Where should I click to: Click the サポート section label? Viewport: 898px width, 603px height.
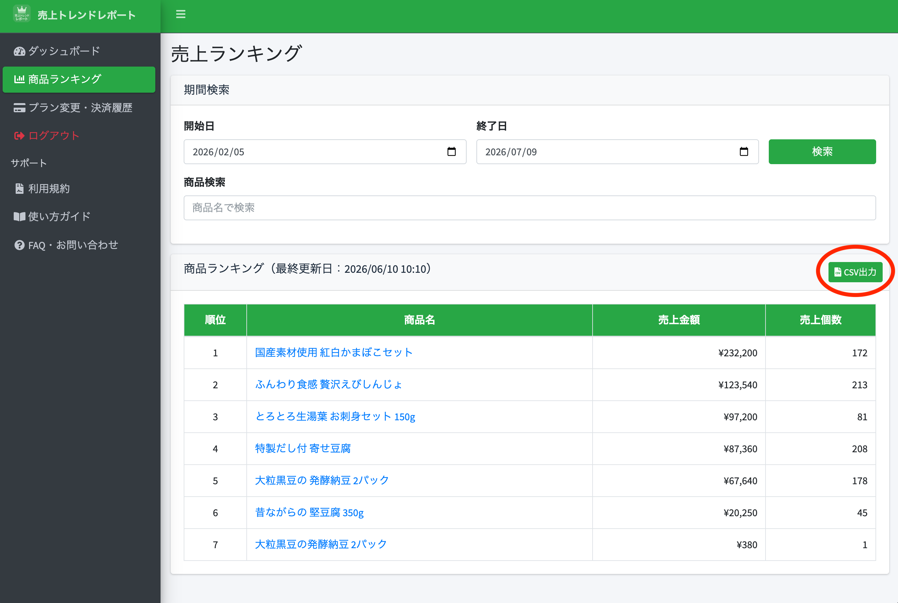29,163
